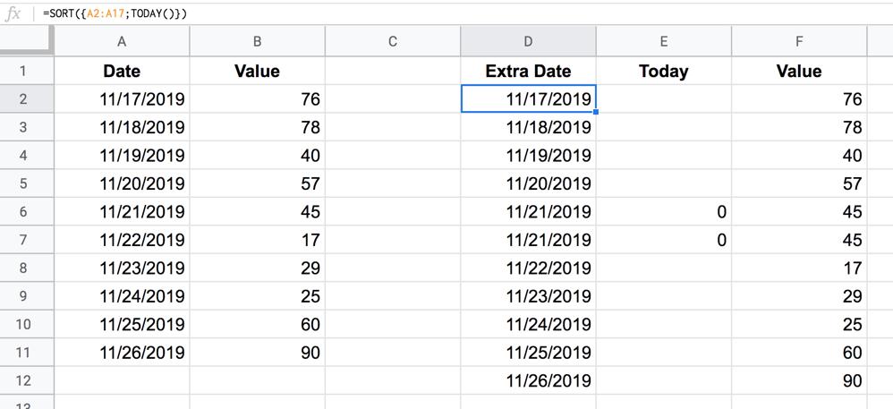Click the "Value" header cell in column F
Image resolution: width=893 pixels, height=409 pixels.
(799, 71)
